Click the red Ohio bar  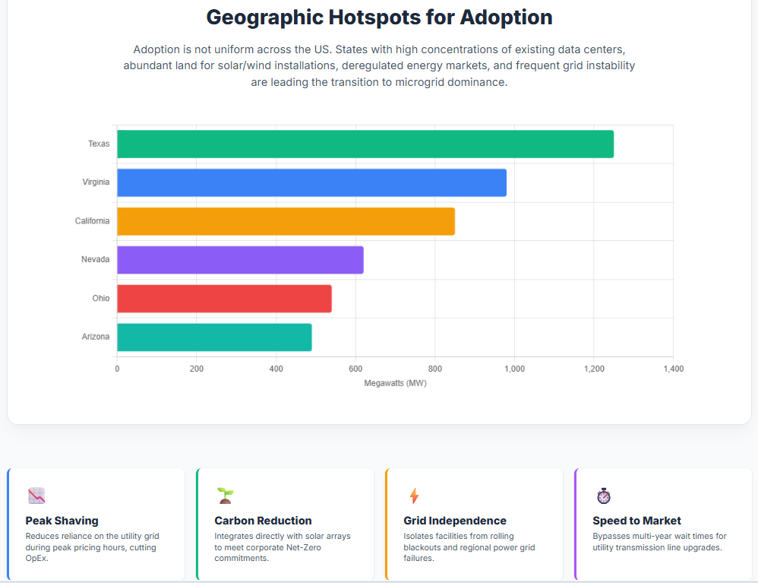tap(224, 299)
